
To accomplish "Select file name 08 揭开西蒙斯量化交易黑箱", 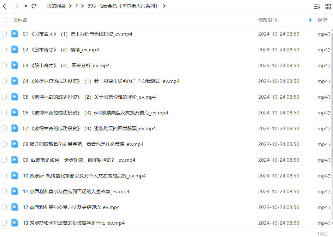I will click(x=83, y=144).
